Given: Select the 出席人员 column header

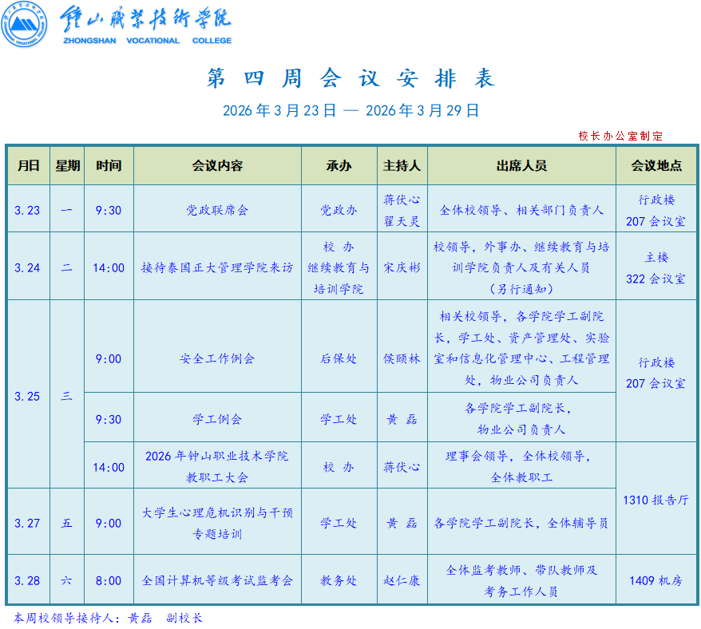Looking at the screenshot, I should 521,166.
